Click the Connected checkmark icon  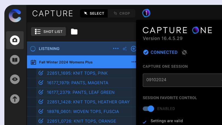[146, 52]
